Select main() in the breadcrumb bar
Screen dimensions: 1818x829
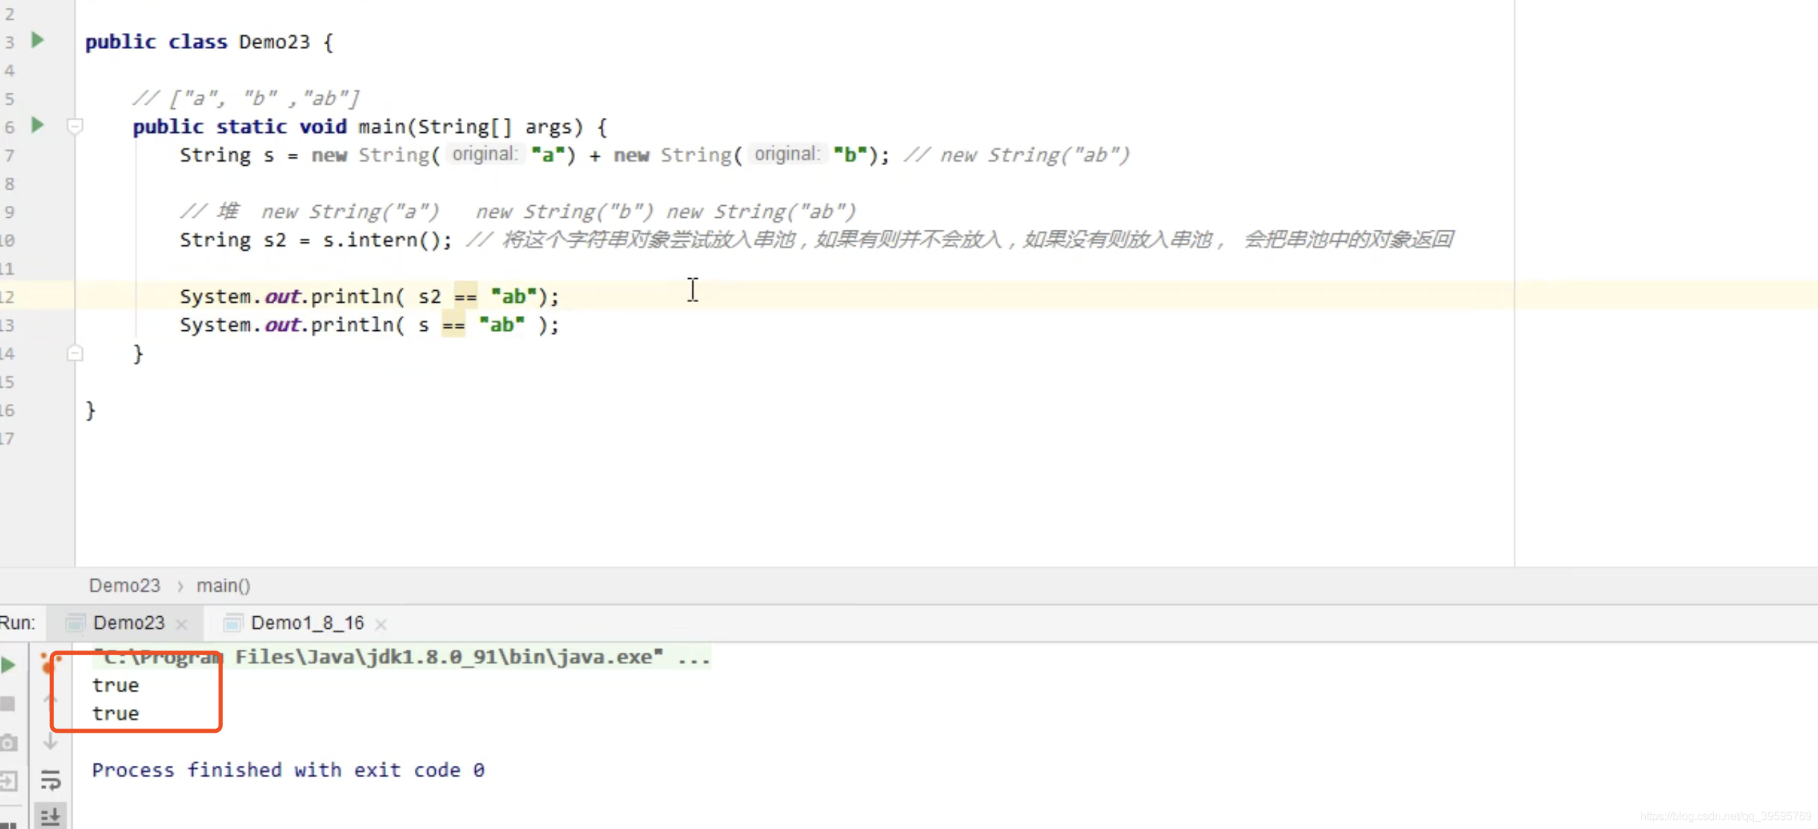pos(223,586)
